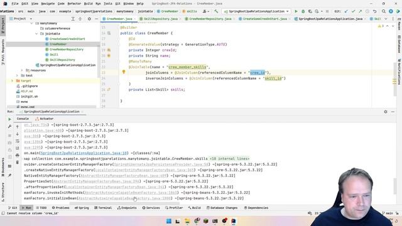Open Run panel wrench settings icon
Viewport: 402px width, 226px height.
[10, 127]
